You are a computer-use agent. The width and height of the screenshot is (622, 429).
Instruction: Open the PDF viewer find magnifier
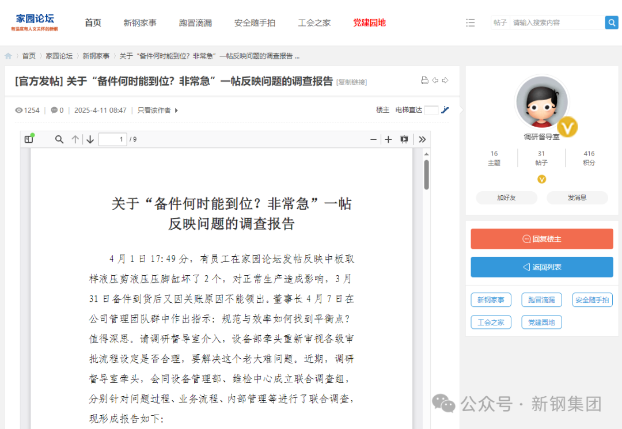pyautogui.click(x=59, y=139)
